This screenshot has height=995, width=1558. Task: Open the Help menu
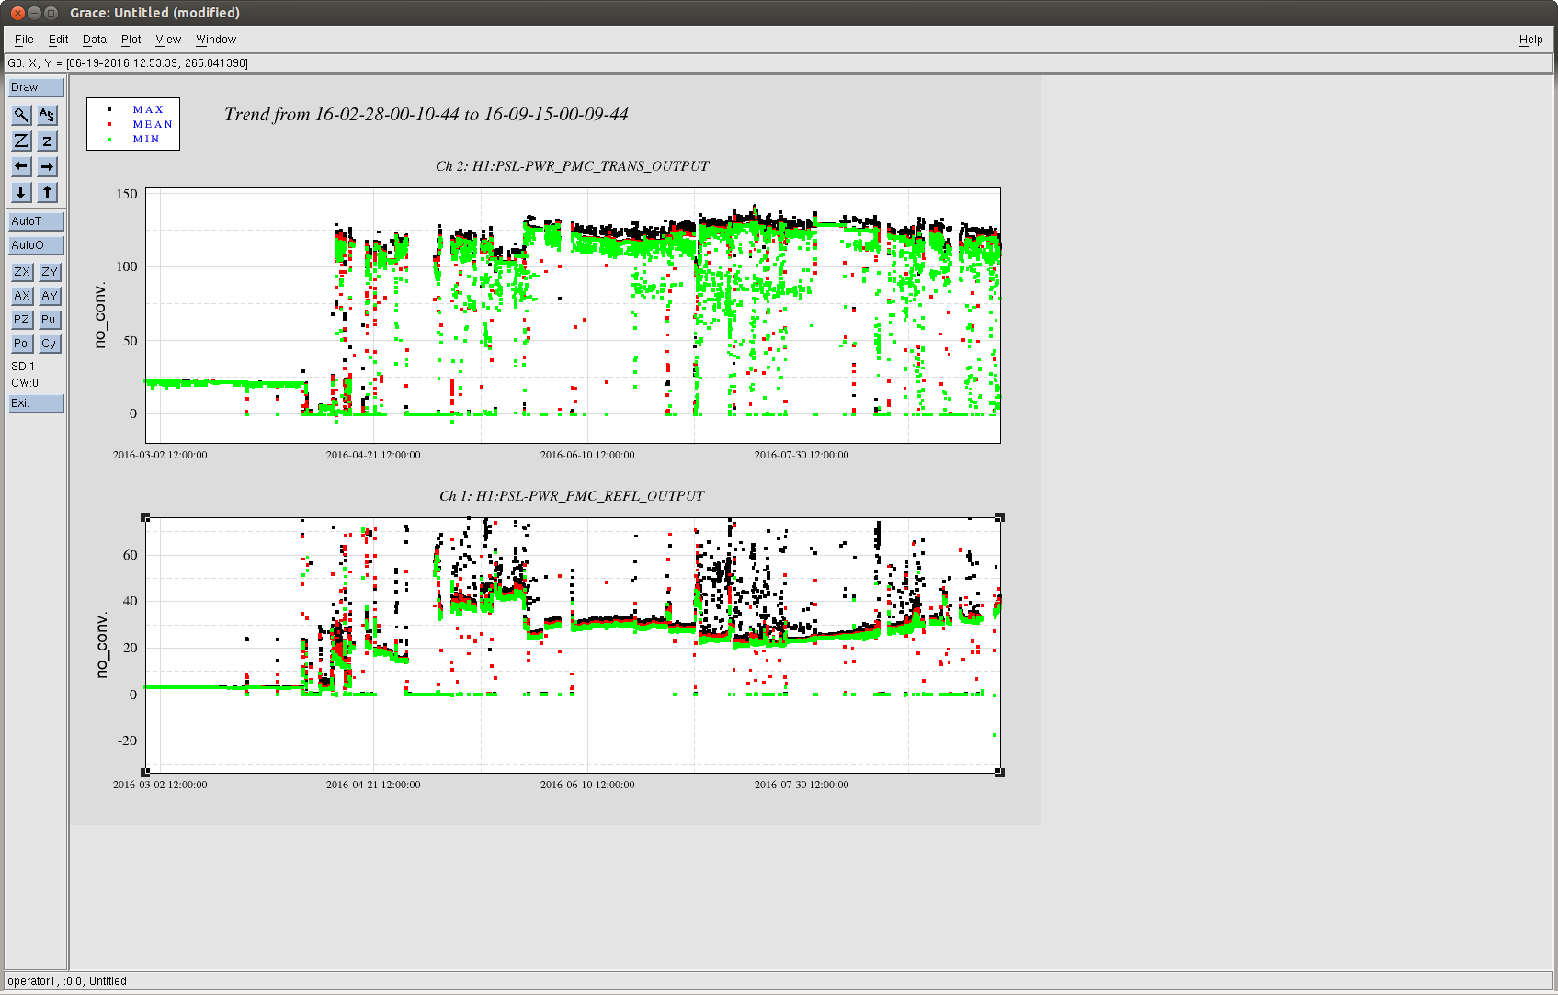pos(1530,40)
